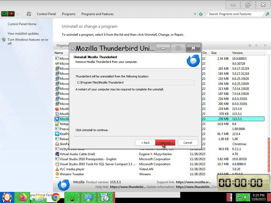271x203 pixels.
Task: Click the change view icon in toolbar
Action: [250, 45]
